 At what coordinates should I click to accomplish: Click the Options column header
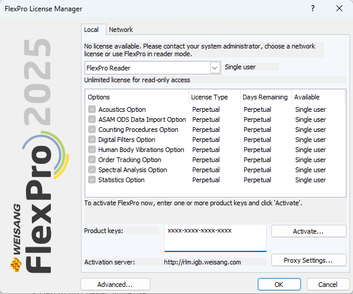pos(137,97)
